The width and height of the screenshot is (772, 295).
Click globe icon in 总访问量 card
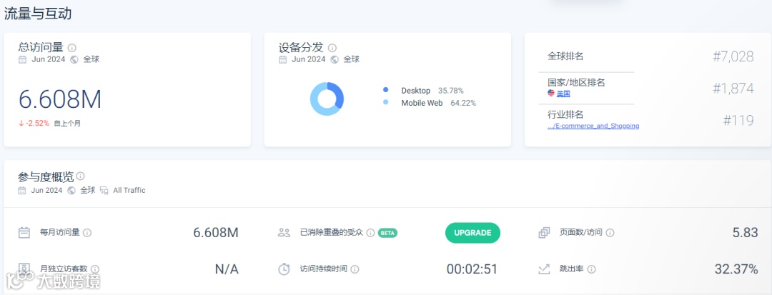(x=74, y=59)
